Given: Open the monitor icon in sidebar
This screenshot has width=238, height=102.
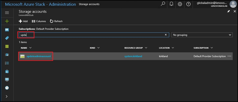Looking at the screenshot, I should click(7, 80).
